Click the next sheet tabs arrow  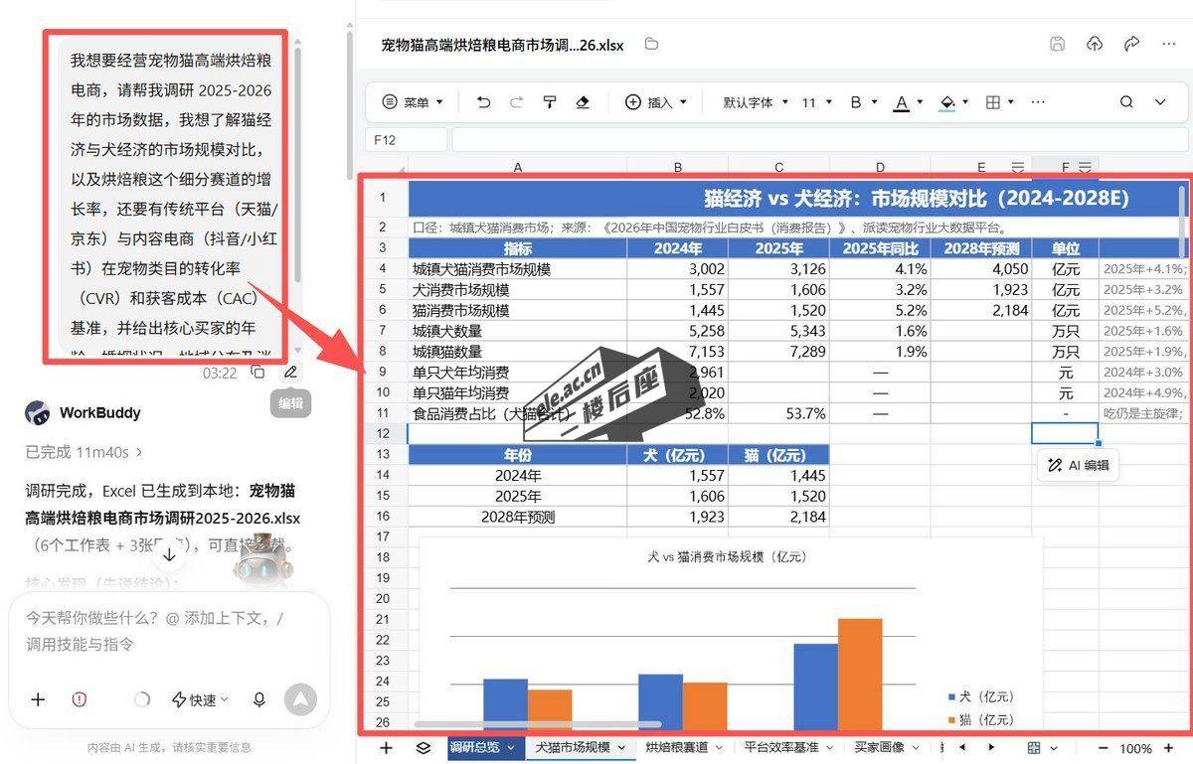pyautogui.click(x=991, y=747)
